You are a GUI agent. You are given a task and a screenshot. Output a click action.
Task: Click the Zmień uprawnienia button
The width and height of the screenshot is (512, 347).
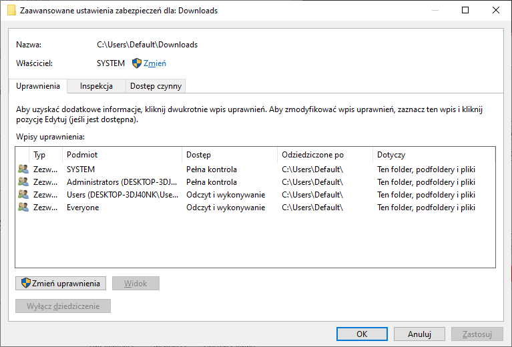tap(61, 284)
